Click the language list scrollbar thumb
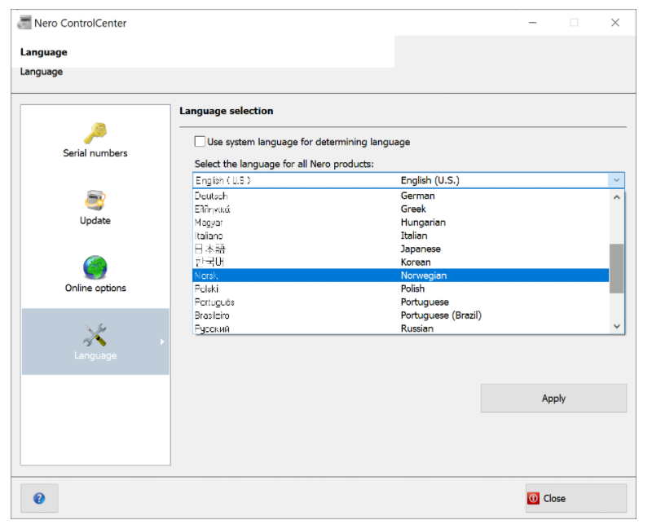Image resolution: width=652 pixels, height=529 pixels. pyautogui.click(x=616, y=268)
